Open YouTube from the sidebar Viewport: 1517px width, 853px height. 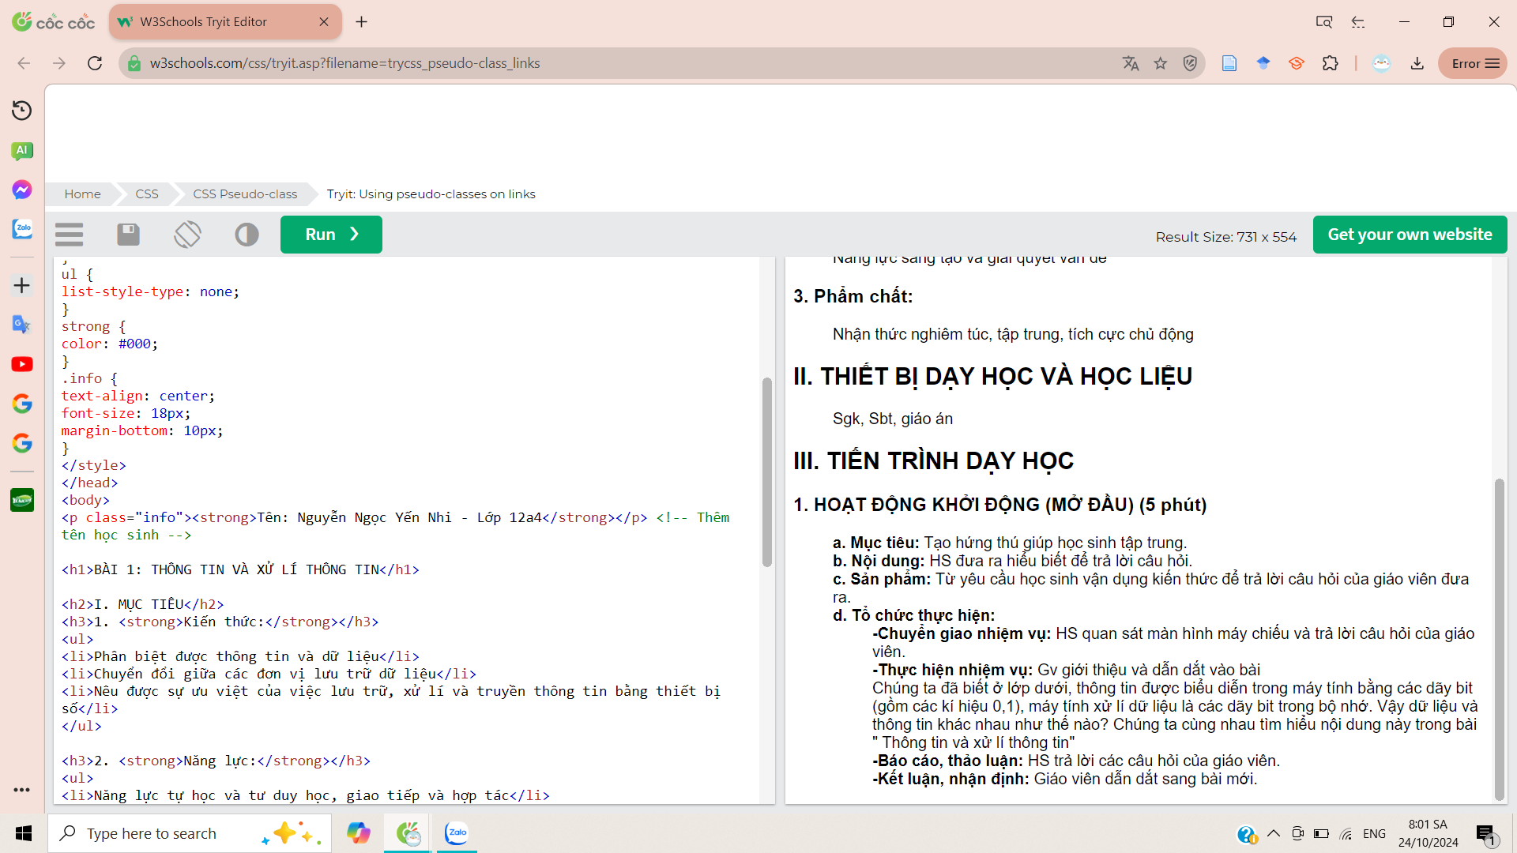click(x=22, y=364)
